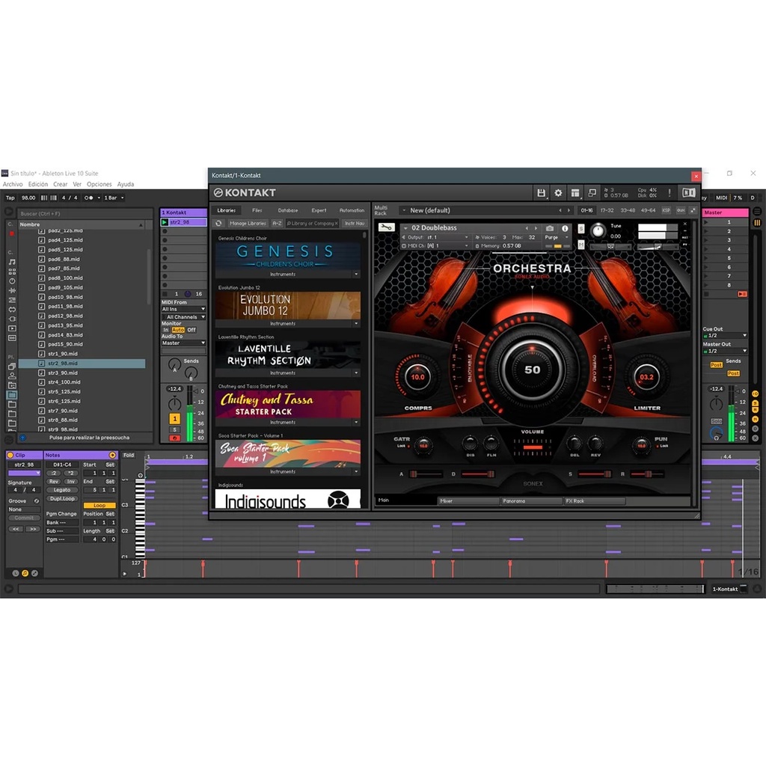Click the Kontakt workspace layout icon
The width and height of the screenshot is (766, 766).
[x=575, y=193]
